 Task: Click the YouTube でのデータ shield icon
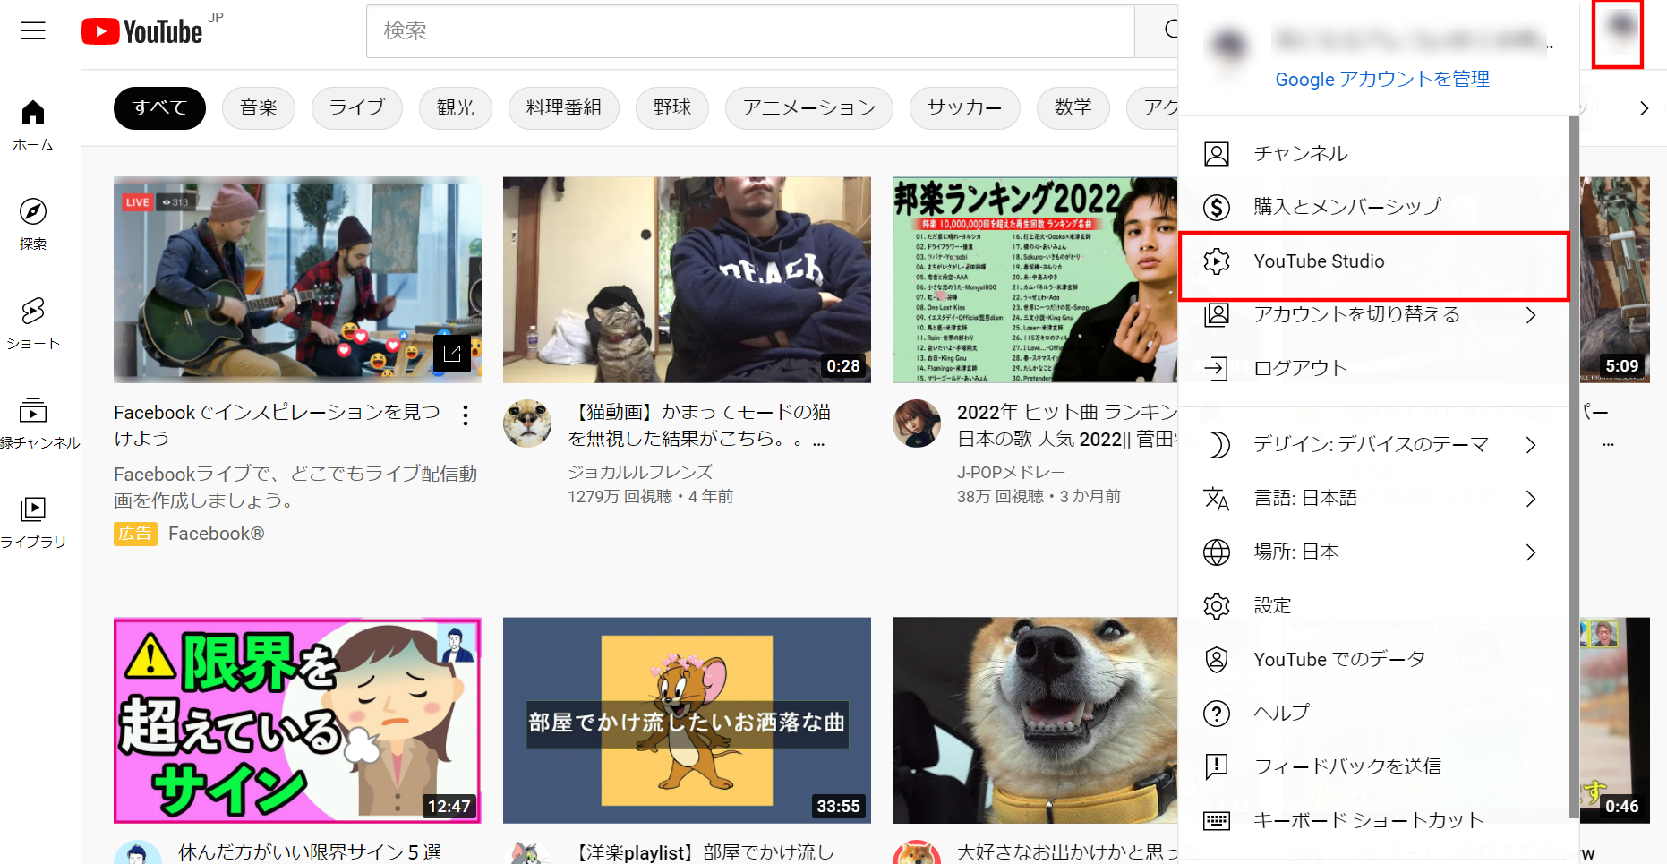pyautogui.click(x=1217, y=660)
